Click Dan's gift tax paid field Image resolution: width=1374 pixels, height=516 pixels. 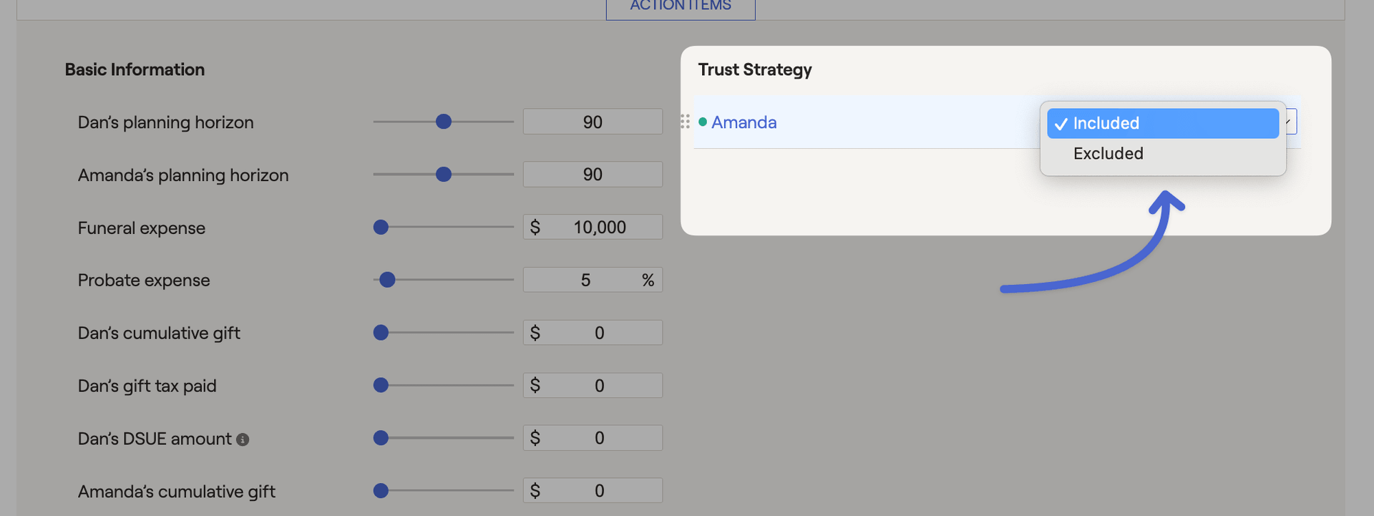click(600, 386)
